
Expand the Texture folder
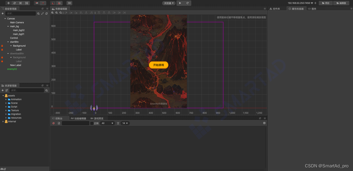point(6,110)
